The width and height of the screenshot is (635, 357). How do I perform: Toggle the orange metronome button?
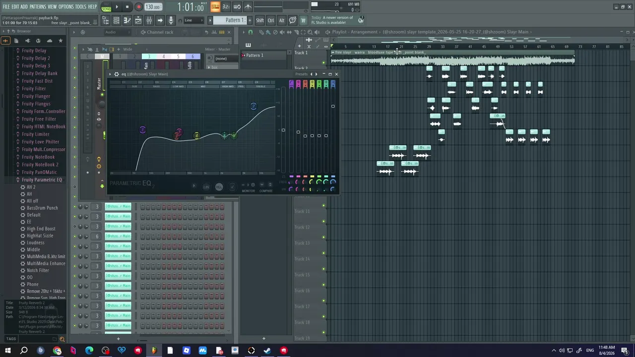coord(215,7)
